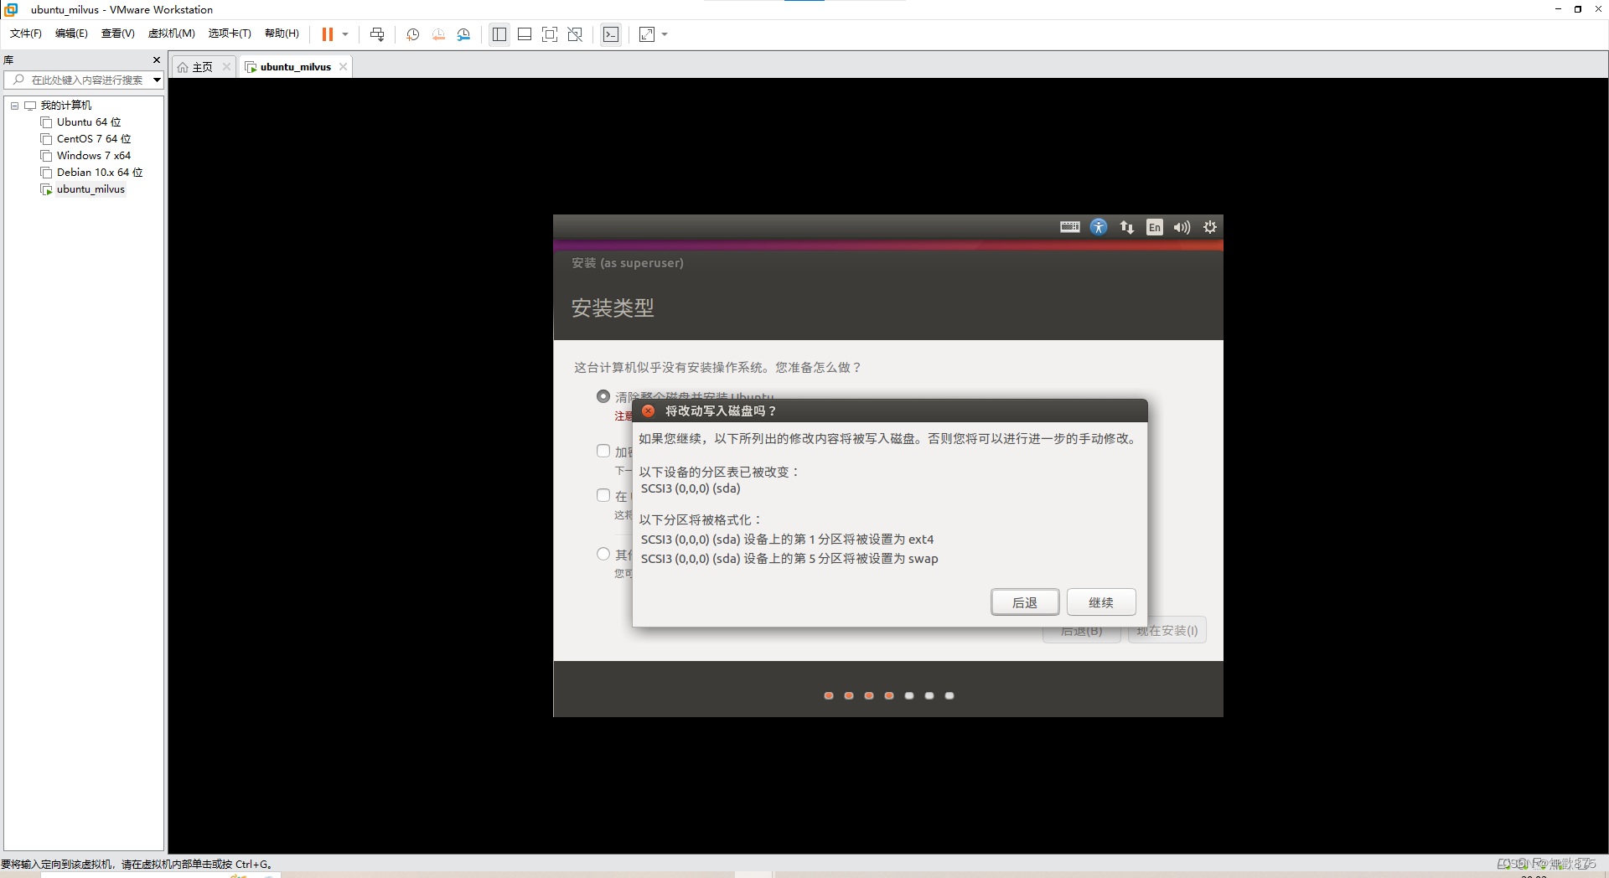Open the snapshot manager icon
The height and width of the screenshot is (878, 1609).
coord(463,34)
